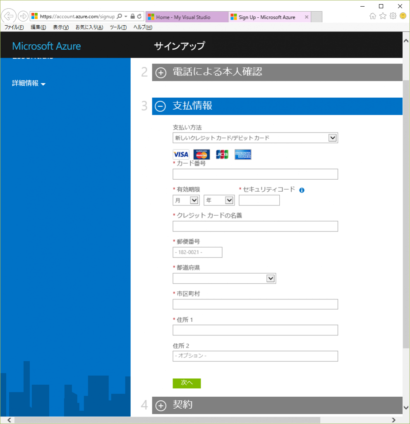Click the 郵便番号 input field

coord(197,252)
